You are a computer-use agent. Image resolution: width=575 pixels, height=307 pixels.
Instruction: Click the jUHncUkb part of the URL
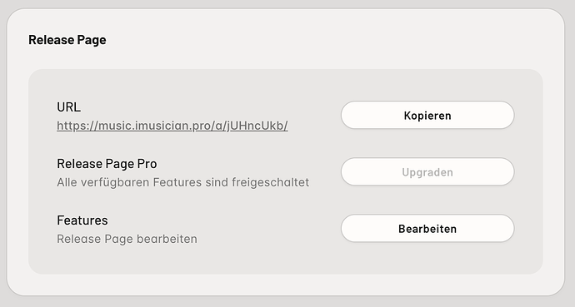click(x=256, y=126)
